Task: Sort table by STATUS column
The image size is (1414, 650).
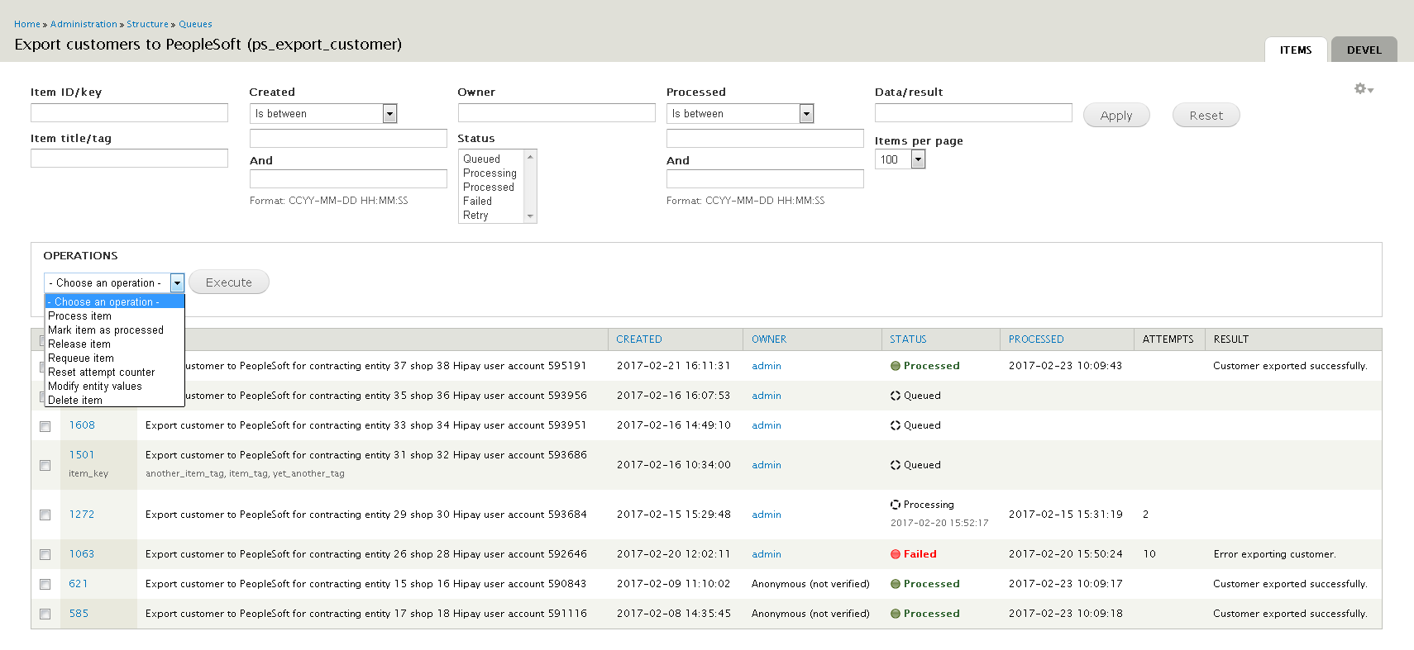Action: 908,339
